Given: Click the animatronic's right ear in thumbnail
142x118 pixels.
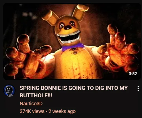Looking at the screenshot, I should tap(80, 12).
